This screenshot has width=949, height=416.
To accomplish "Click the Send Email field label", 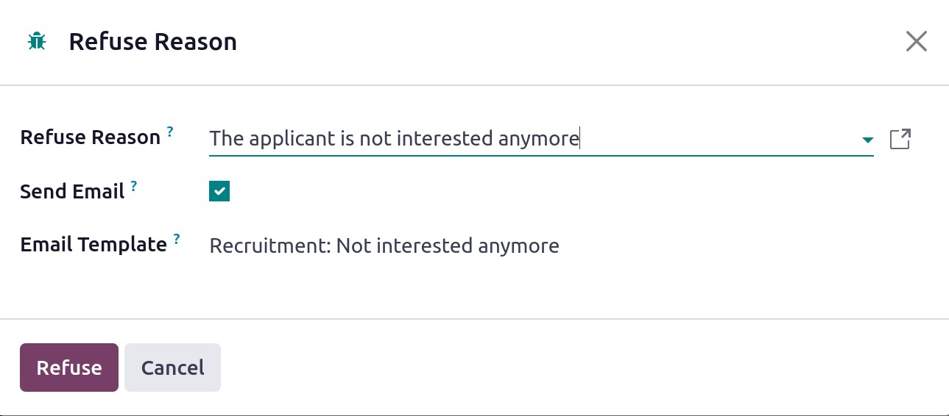I will [72, 192].
